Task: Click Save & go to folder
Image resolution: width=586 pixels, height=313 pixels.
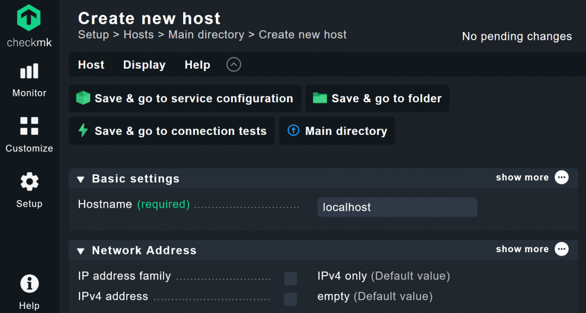Action: click(x=377, y=99)
